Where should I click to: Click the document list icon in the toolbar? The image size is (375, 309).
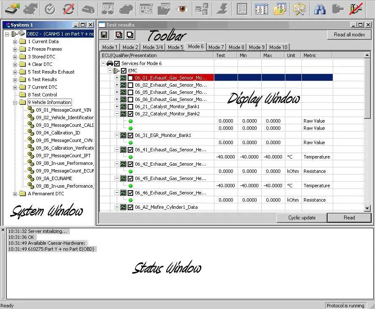[x=242, y=8]
